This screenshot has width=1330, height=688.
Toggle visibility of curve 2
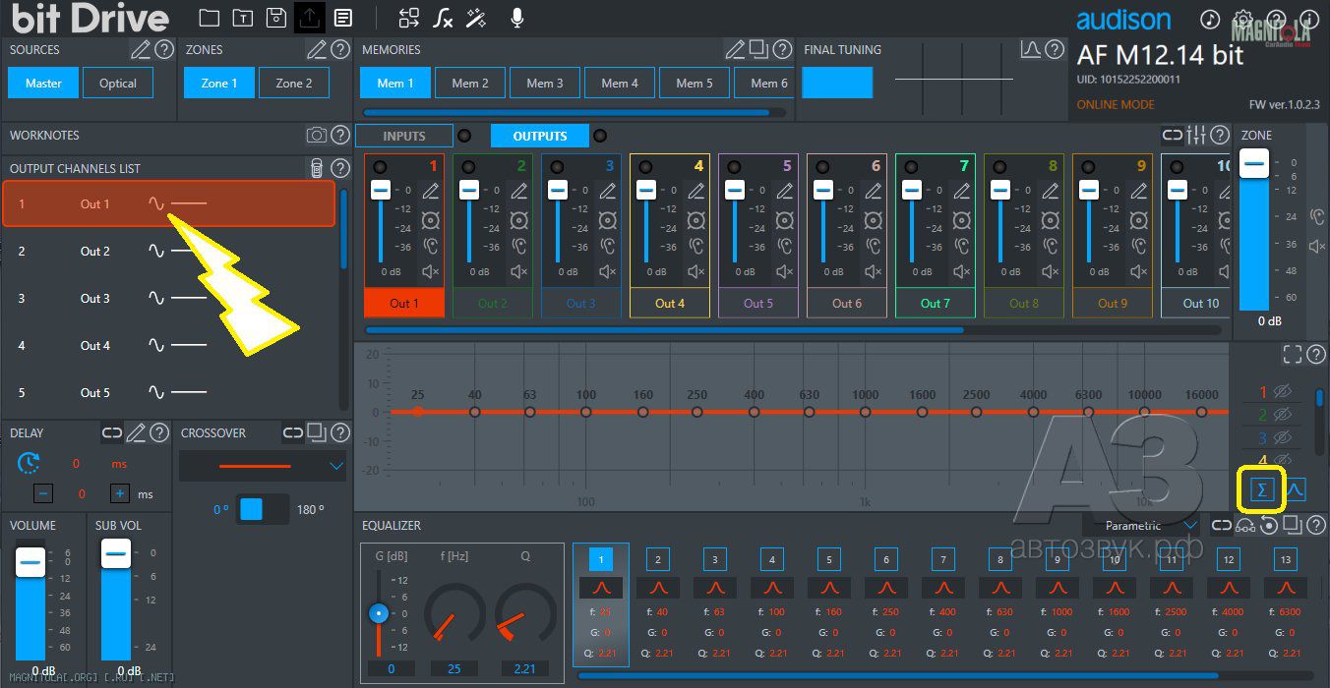tap(1282, 416)
